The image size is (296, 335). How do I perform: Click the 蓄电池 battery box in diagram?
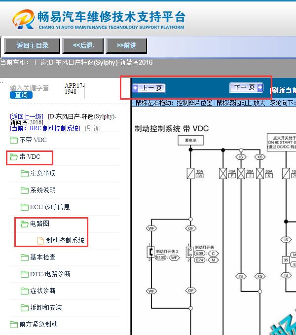click(x=190, y=141)
